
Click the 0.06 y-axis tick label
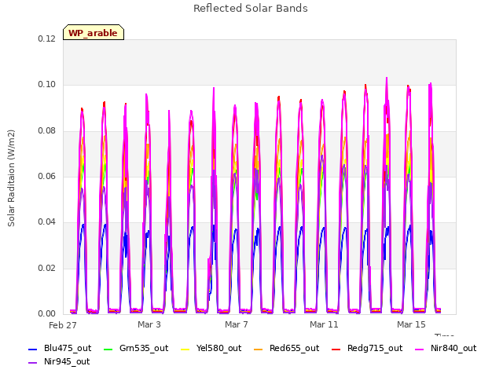click(47, 176)
